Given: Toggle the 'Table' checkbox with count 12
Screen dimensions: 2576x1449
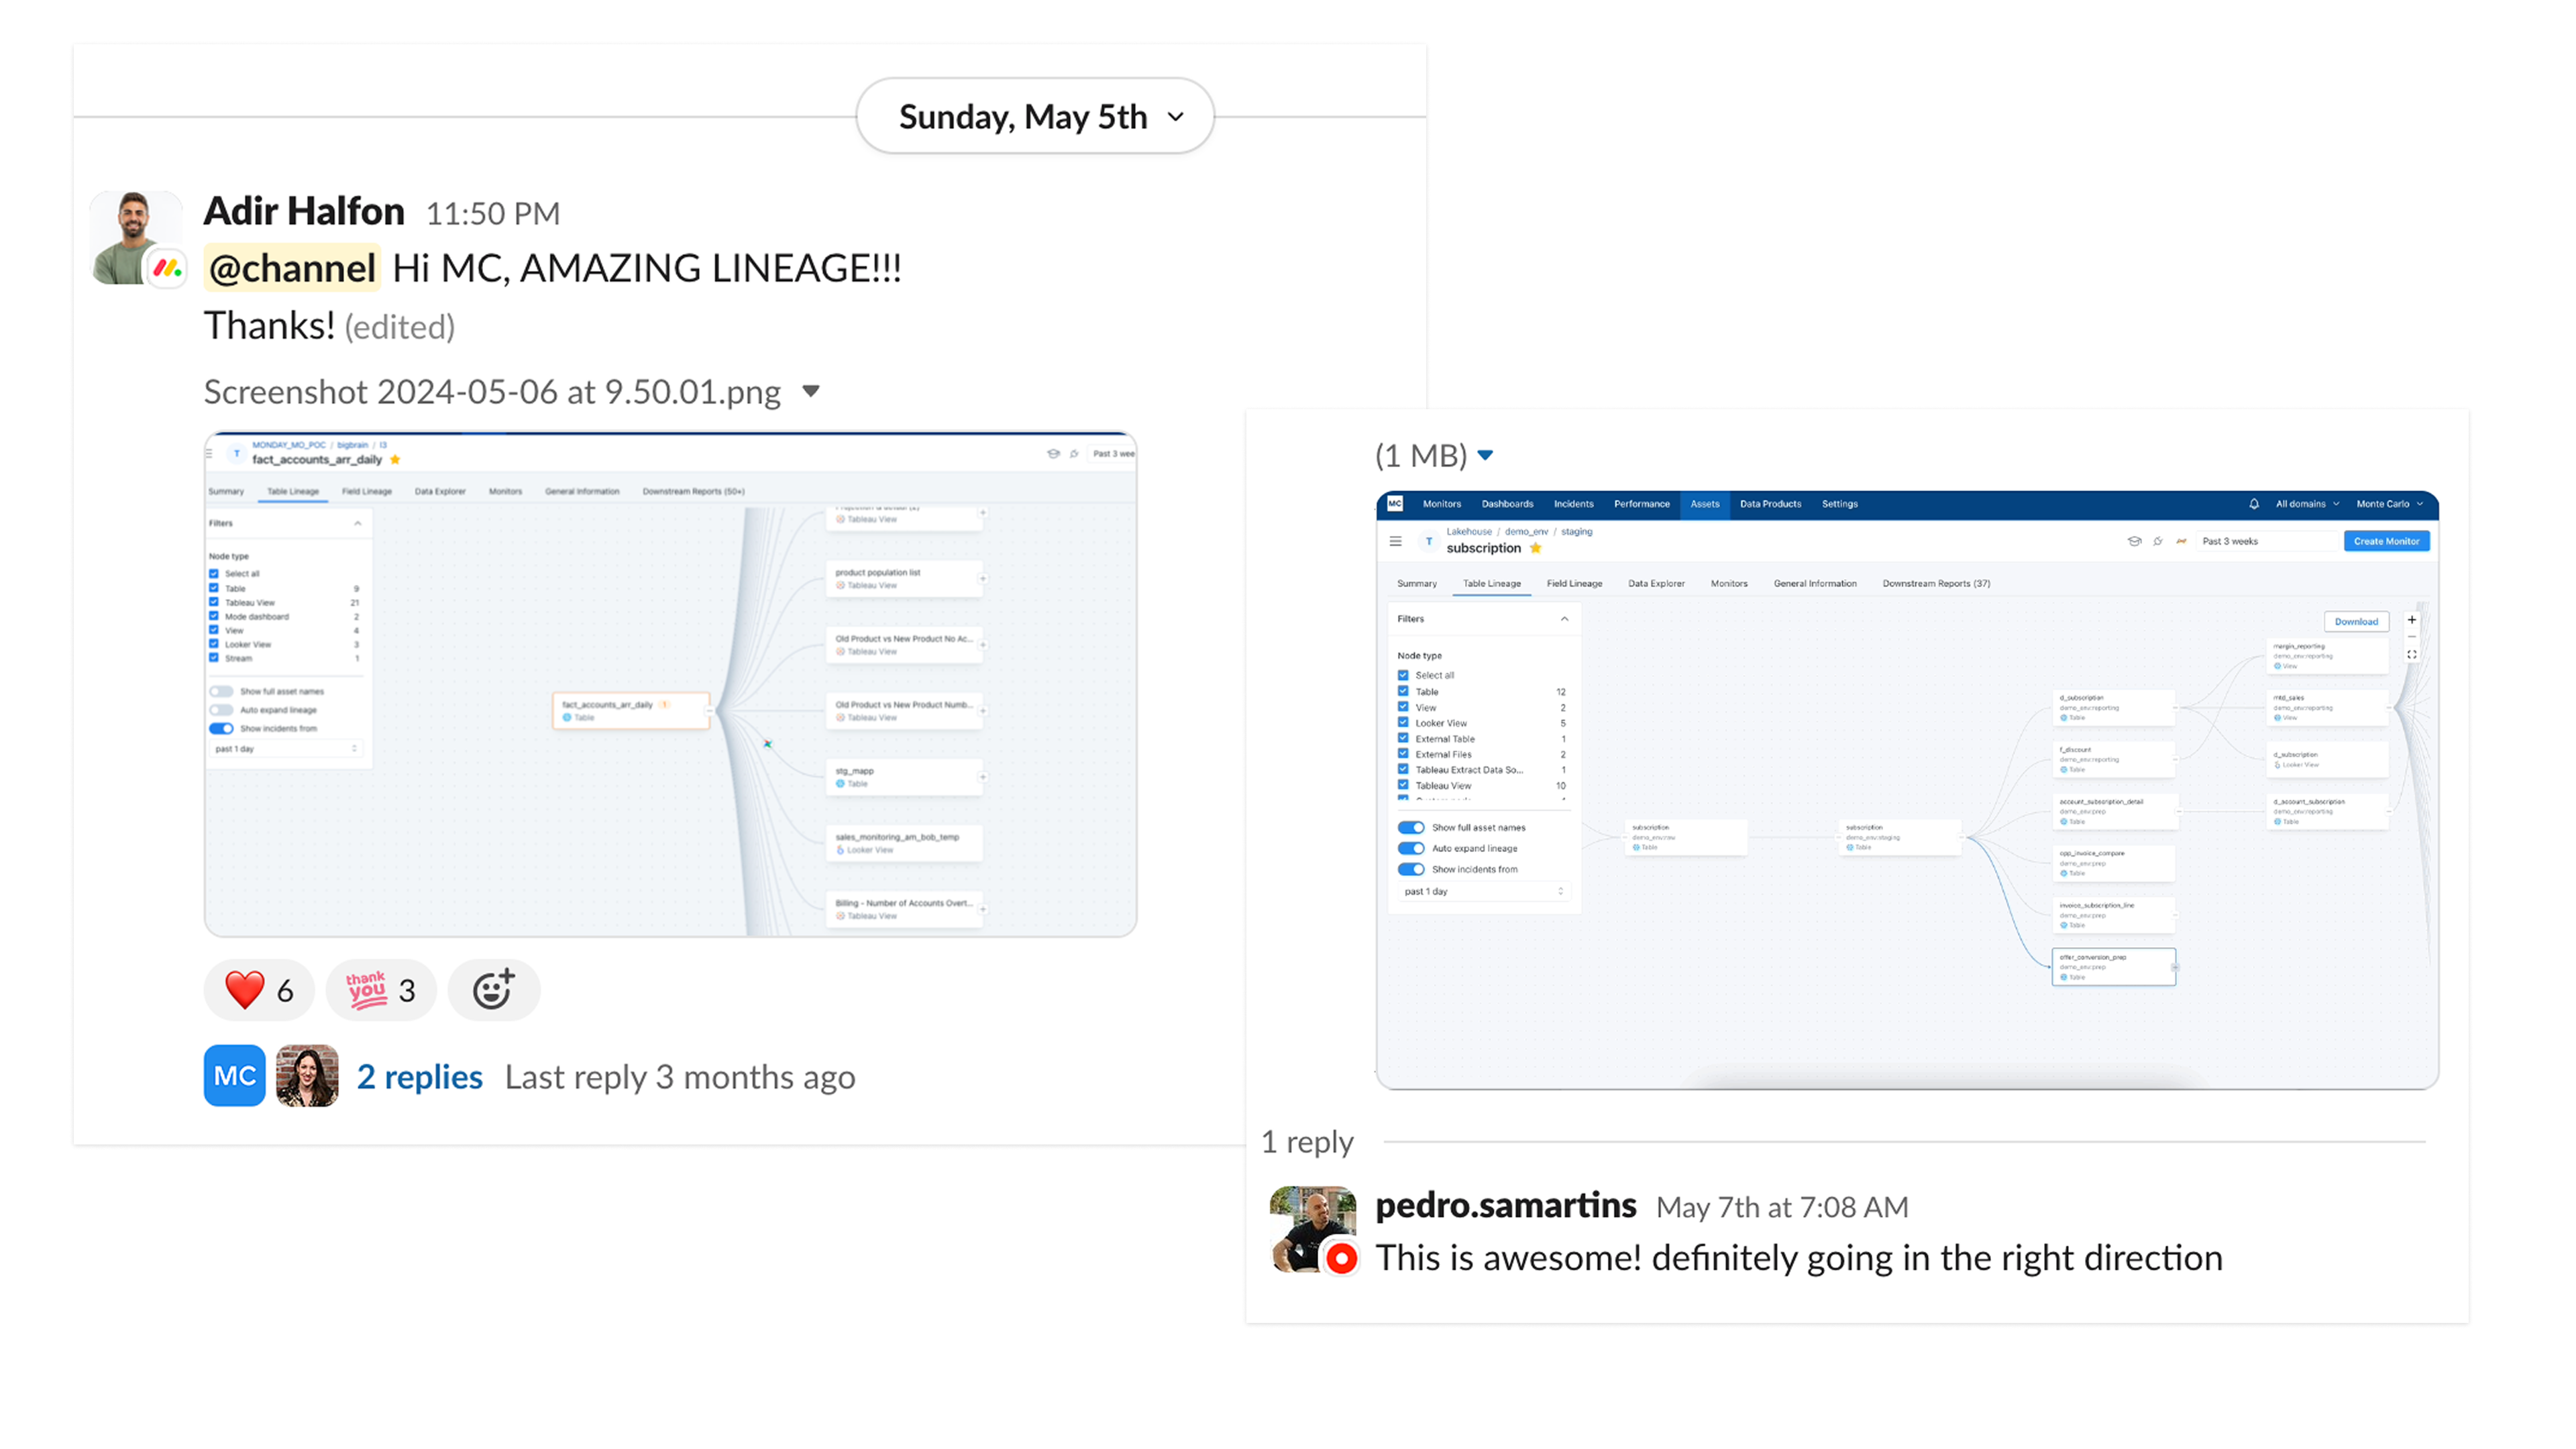Looking at the screenshot, I should coord(1403,691).
